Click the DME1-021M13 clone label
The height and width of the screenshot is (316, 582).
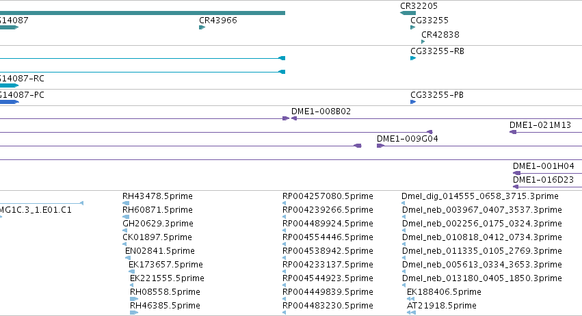(x=540, y=124)
